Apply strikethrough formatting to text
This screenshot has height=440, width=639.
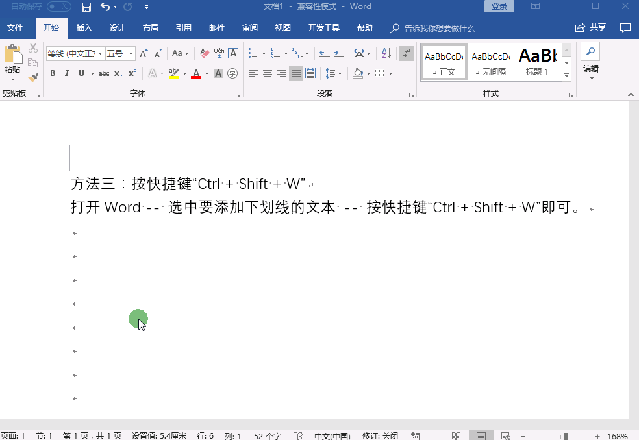[x=105, y=73]
